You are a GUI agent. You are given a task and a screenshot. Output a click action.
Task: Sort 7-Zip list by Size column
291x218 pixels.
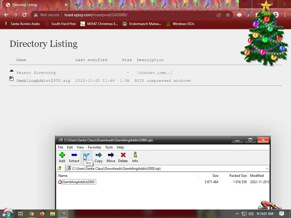[x=209, y=175]
